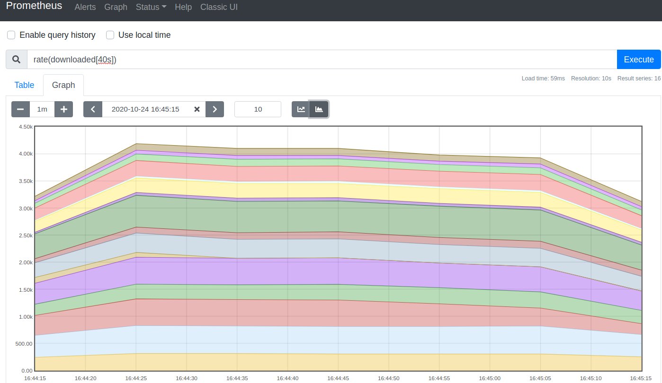Select the Graph tab
The height and width of the screenshot is (383, 662).
63,85
